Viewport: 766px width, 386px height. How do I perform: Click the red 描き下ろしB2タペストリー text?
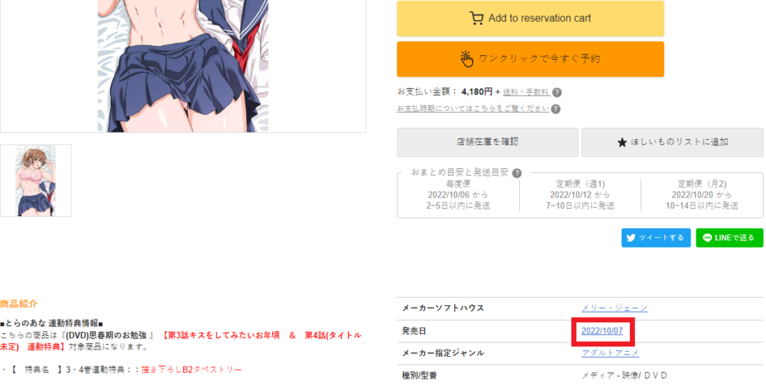(191, 370)
